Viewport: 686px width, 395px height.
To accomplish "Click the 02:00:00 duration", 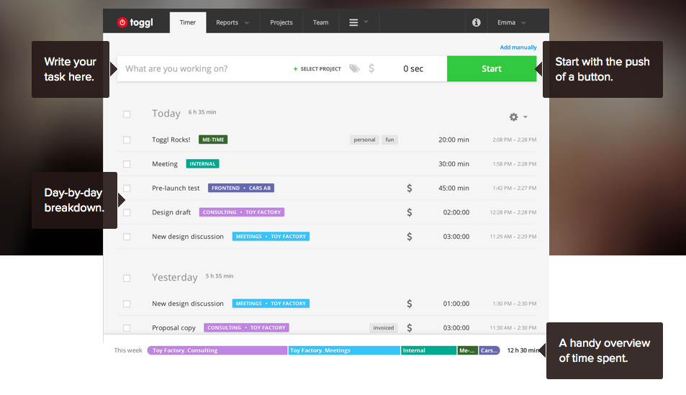I will coord(456,212).
